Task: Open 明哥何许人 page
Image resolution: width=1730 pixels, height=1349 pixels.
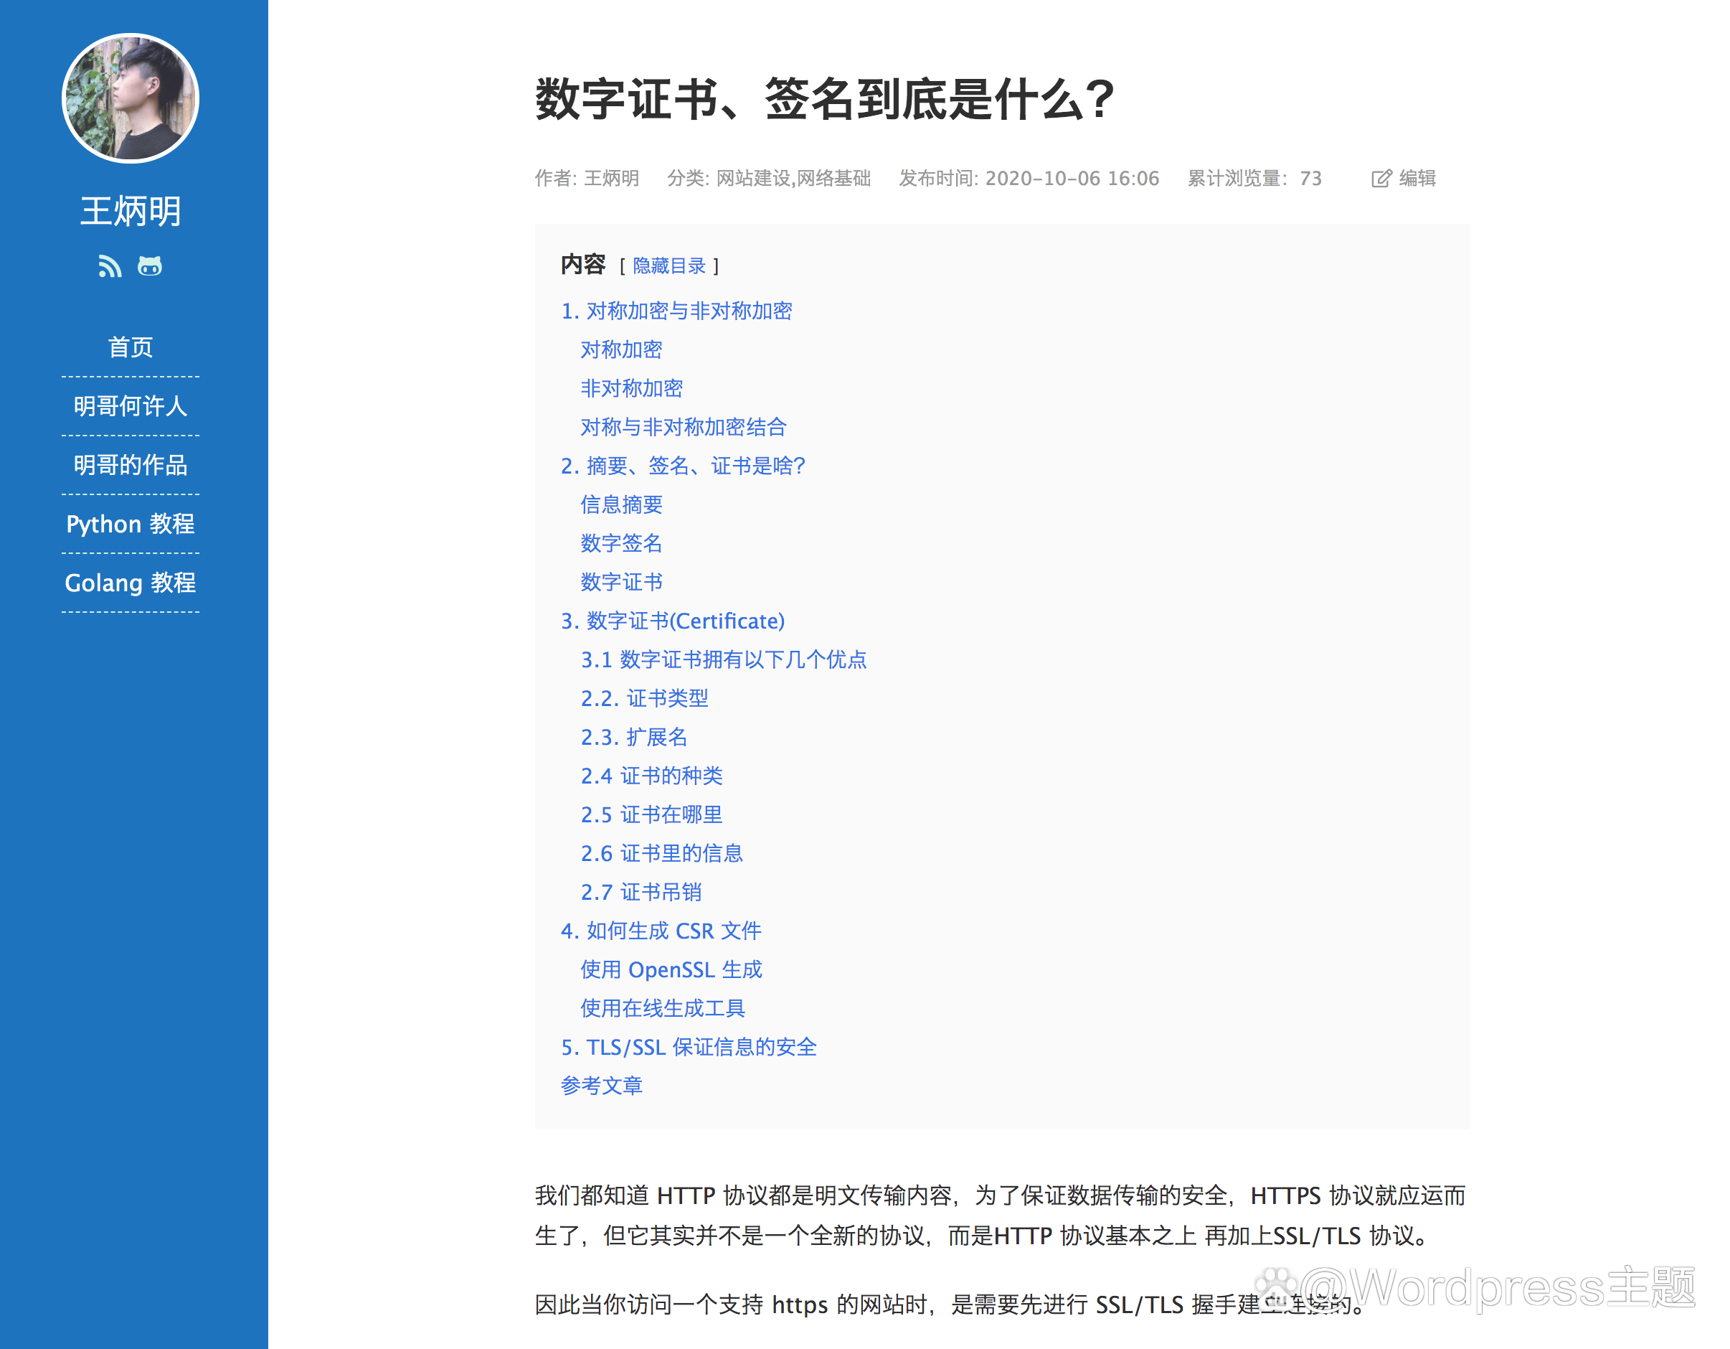Action: tap(131, 406)
